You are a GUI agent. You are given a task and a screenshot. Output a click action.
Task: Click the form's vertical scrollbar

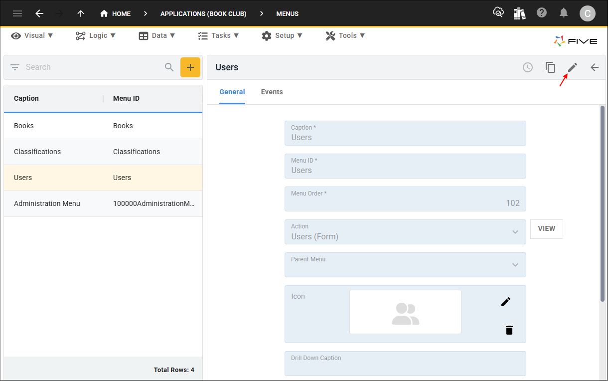603,203
